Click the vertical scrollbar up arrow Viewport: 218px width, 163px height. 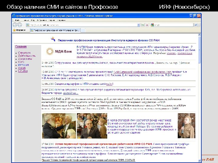[199, 35]
